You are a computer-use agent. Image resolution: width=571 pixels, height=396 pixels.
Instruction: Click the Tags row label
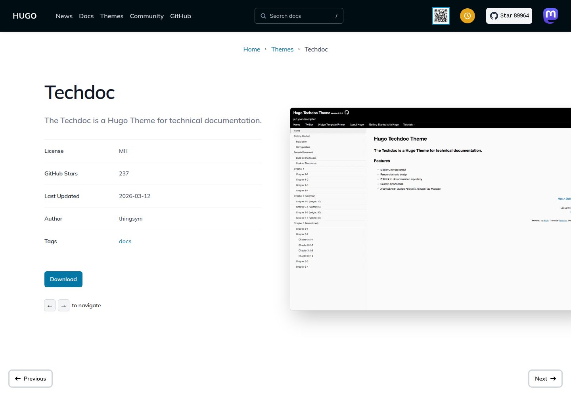51,241
